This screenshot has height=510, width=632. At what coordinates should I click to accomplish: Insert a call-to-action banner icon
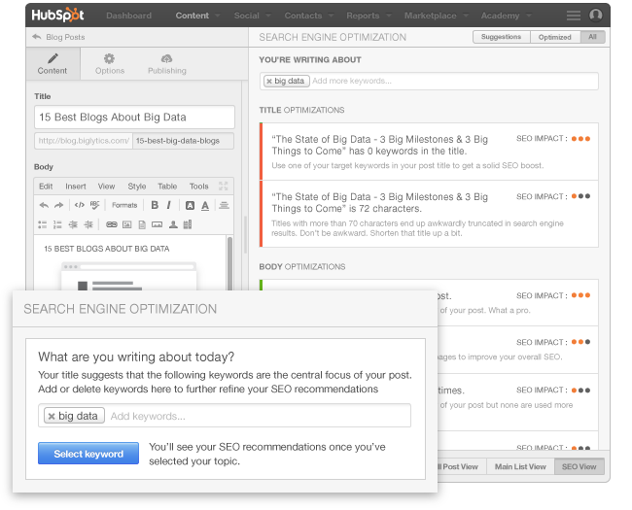coord(157,224)
